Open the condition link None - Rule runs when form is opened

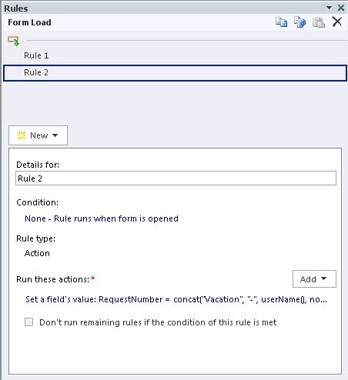[102, 218]
